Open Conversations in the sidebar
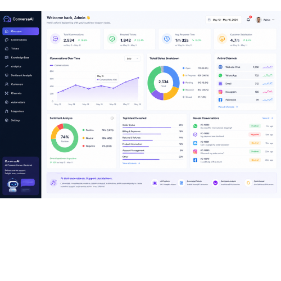Screen dimensions: 281x281 [19, 40]
